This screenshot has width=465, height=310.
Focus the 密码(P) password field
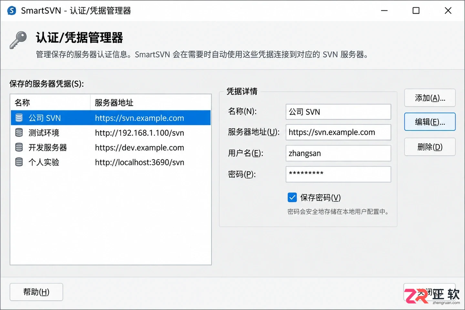[x=338, y=174]
